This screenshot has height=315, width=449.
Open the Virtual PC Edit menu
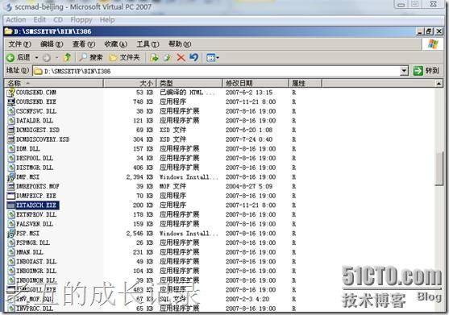pyautogui.click(x=39, y=20)
